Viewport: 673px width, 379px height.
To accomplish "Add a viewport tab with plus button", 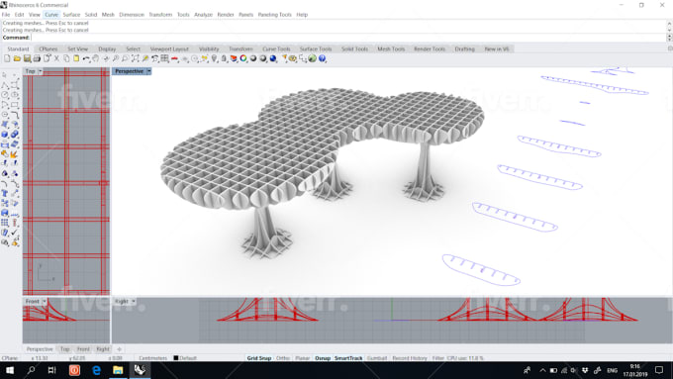I will 120,349.
